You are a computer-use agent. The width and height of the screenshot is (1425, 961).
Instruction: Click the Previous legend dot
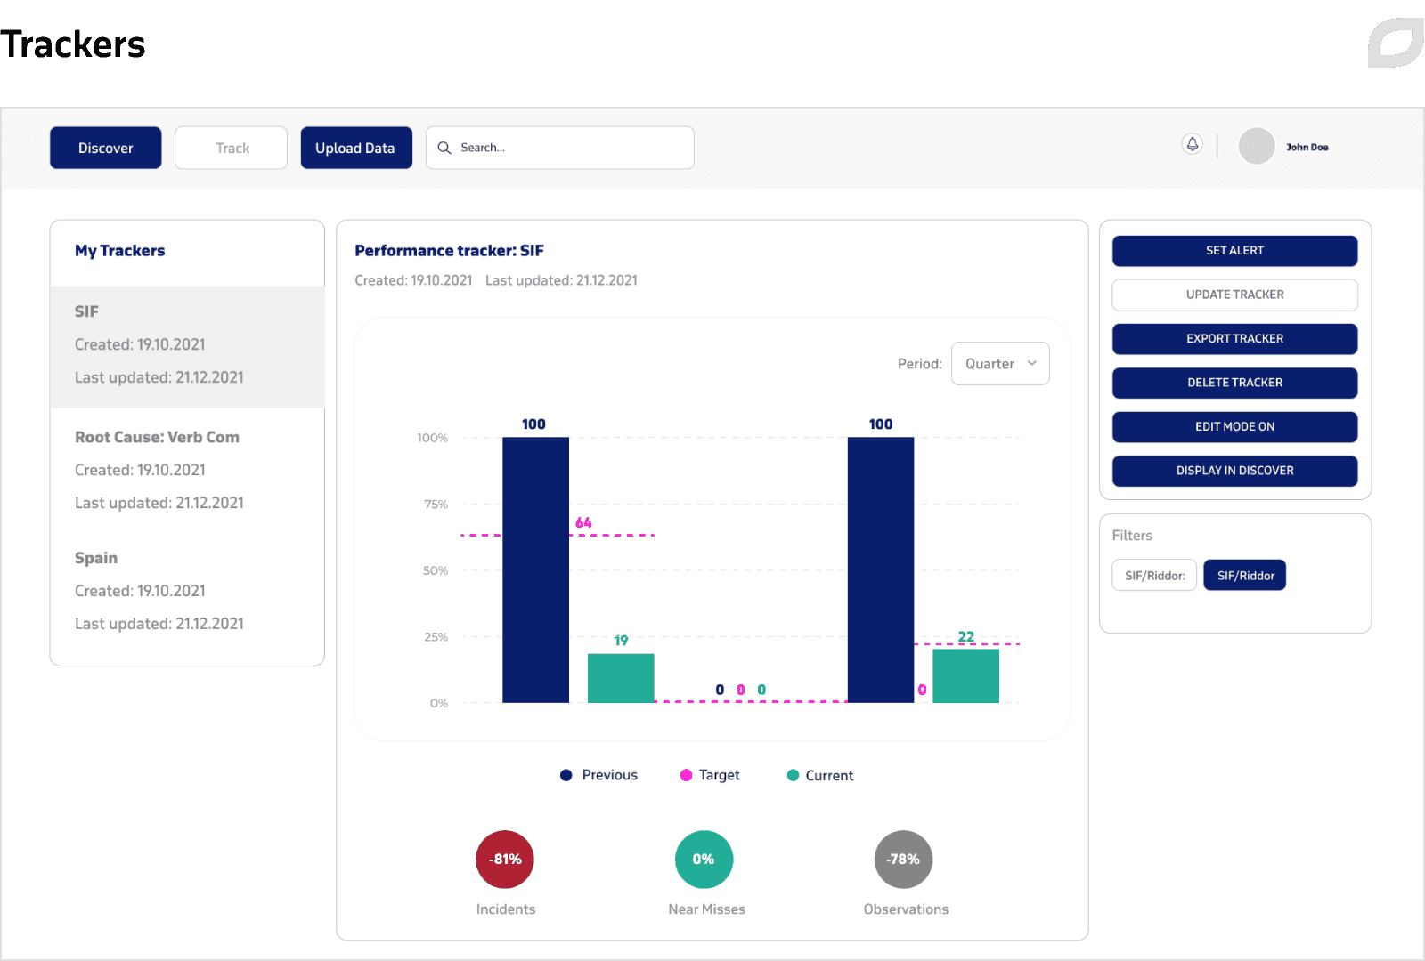click(x=566, y=775)
